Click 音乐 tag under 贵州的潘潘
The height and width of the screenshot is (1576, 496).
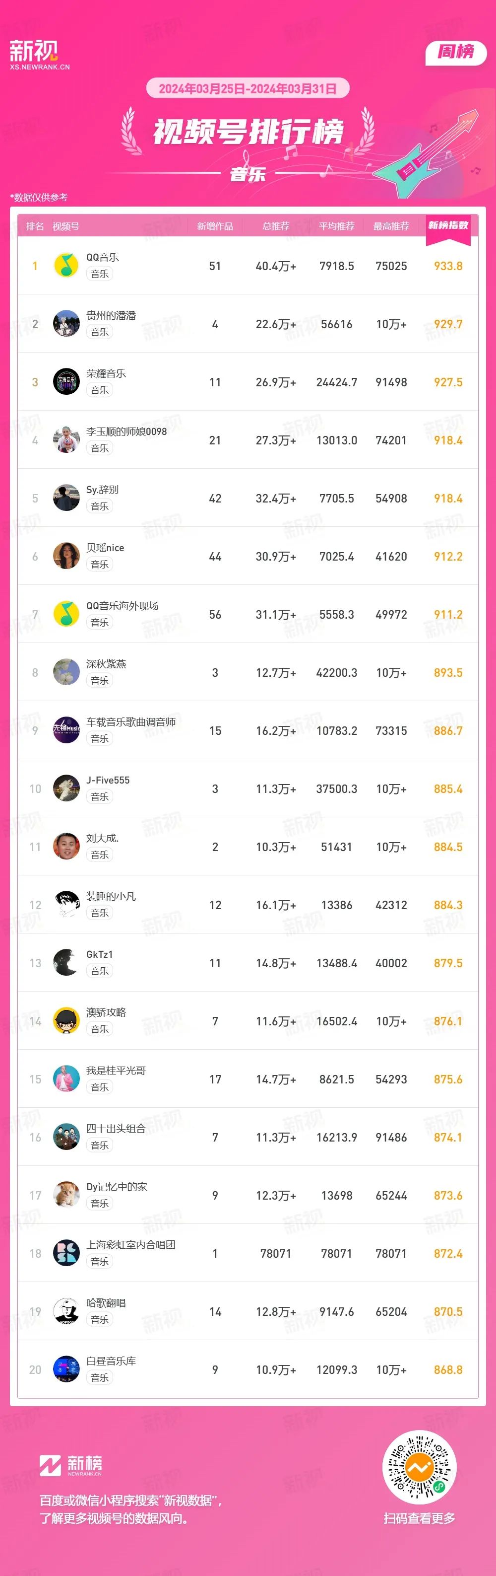click(100, 332)
